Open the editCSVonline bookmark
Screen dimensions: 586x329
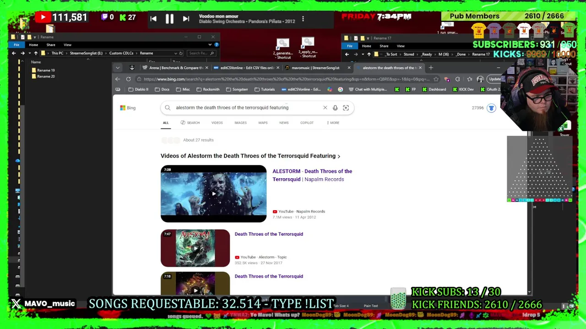point(301,89)
